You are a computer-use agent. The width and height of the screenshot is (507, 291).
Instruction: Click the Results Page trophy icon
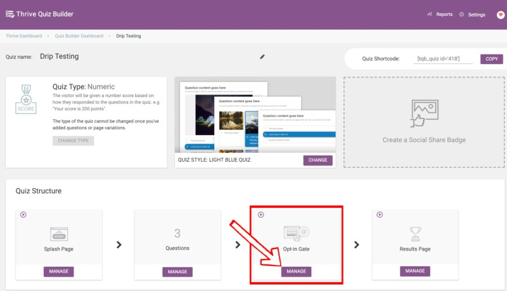pos(415,233)
